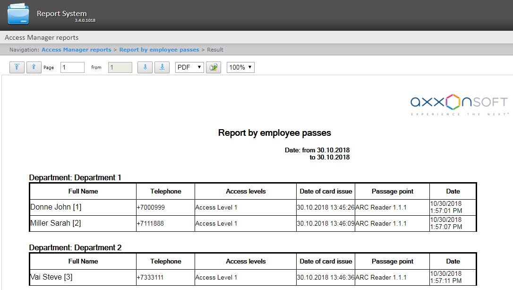Jump to the last report page
Image resolution: width=513 pixels, height=290 pixels.
pyautogui.click(x=162, y=67)
